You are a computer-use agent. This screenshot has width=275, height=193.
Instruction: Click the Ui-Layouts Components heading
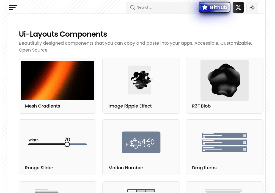63,34
